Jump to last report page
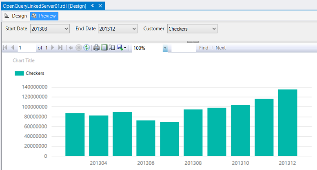Viewport: 317px width, 170px height. 60,48
